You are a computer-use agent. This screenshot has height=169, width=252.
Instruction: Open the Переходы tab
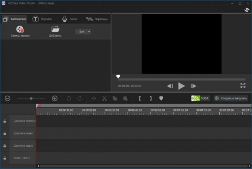(x=97, y=19)
